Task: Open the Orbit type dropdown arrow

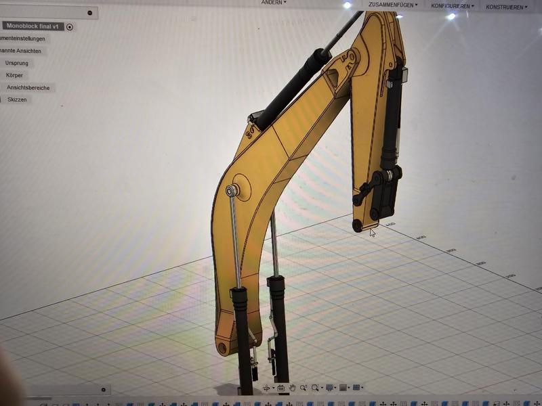Action: point(274,388)
